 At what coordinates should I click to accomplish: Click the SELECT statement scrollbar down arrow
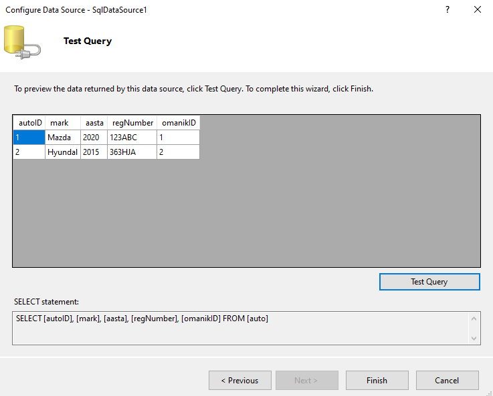pos(474,339)
